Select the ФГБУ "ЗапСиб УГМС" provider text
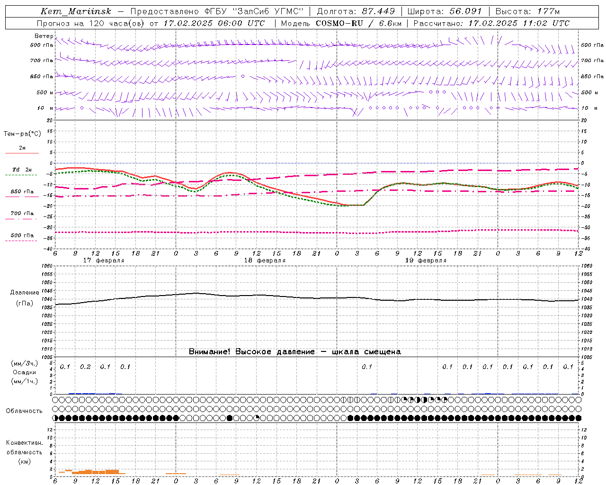 [x=254, y=11]
